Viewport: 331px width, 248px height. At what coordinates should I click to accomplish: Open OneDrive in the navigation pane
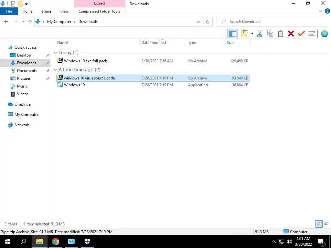click(22, 104)
